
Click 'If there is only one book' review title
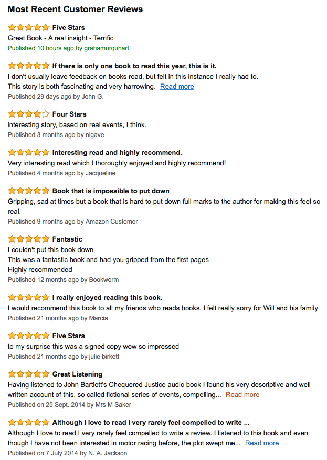[x=134, y=66]
